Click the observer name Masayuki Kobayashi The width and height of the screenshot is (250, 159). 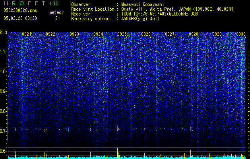tap(143, 4)
